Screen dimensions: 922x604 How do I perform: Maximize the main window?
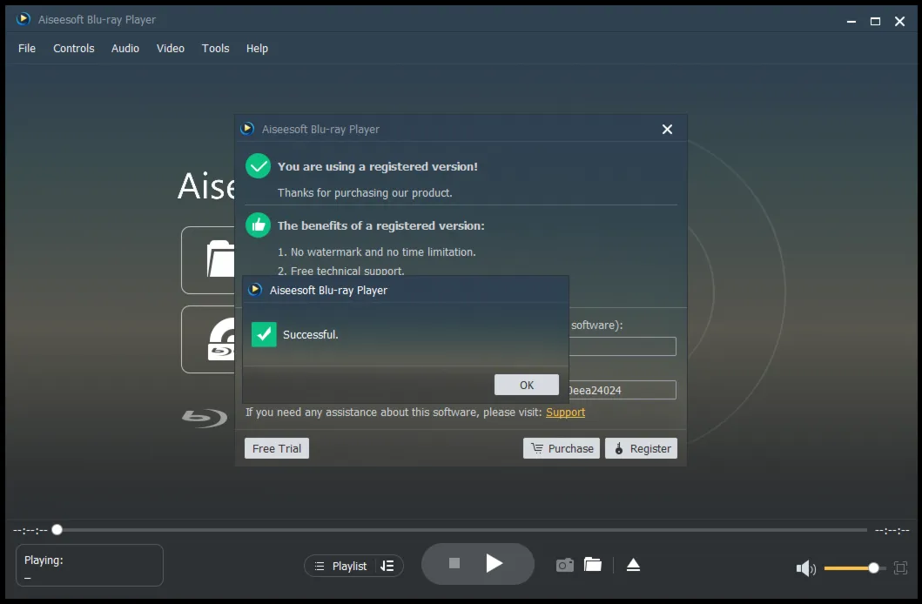(x=875, y=21)
